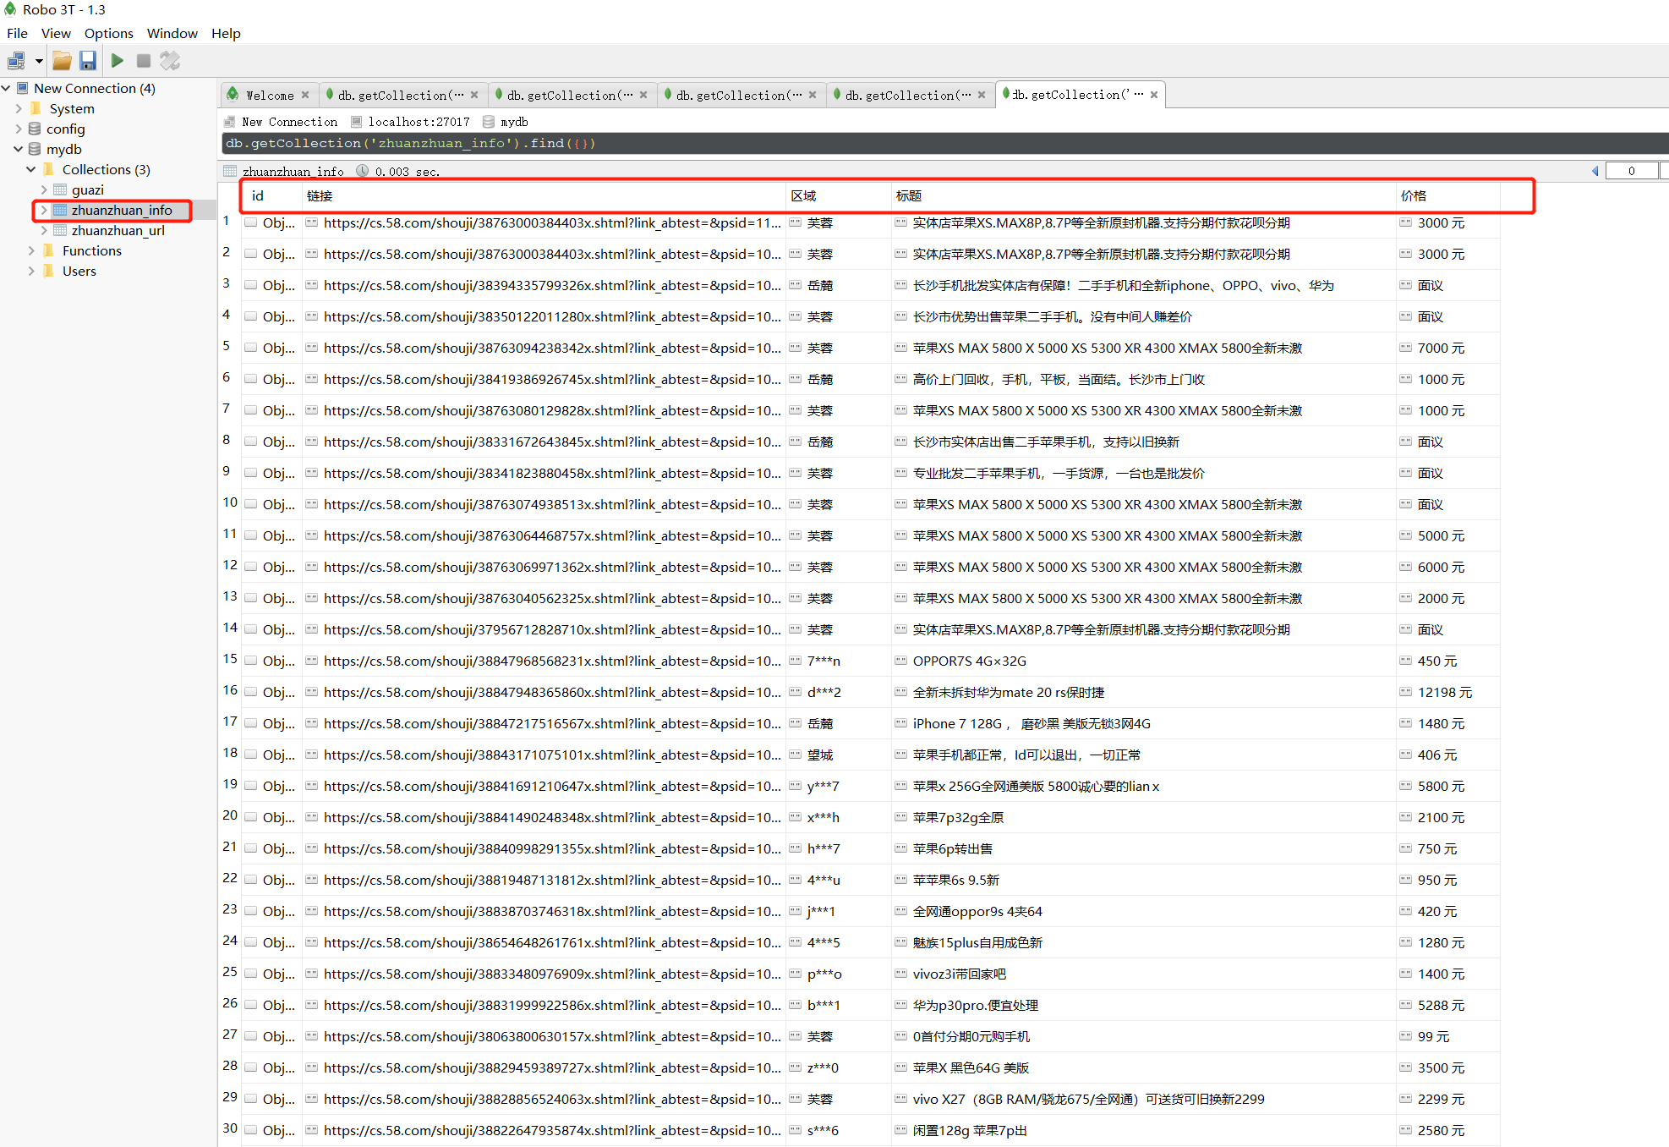Switch to the Welcome tab
This screenshot has height=1147, width=1669.
tap(270, 95)
